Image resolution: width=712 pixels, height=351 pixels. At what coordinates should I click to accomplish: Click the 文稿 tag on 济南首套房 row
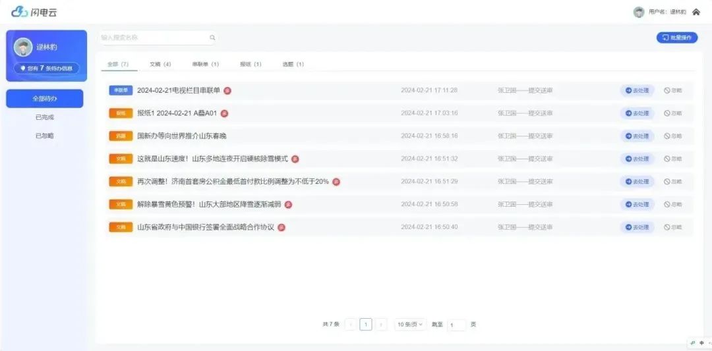[x=121, y=181]
